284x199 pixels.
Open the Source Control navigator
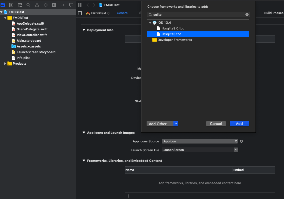11,5
